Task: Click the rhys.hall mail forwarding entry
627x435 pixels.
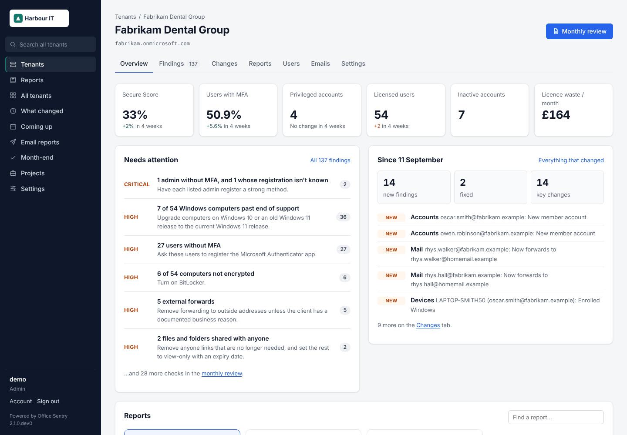Action: pyautogui.click(x=491, y=280)
